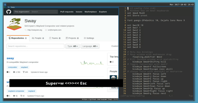The width and height of the screenshot is (198, 103).
Task: Open the member avatar in People box
Action: click(113, 77)
